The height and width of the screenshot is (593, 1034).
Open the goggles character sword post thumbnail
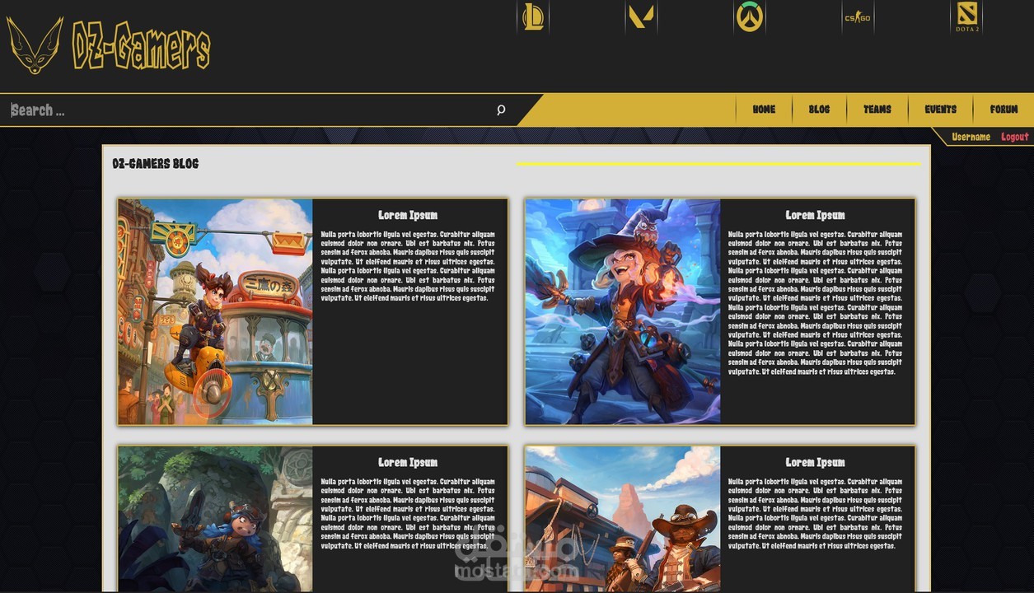pyautogui.click(x=215, y=519)
